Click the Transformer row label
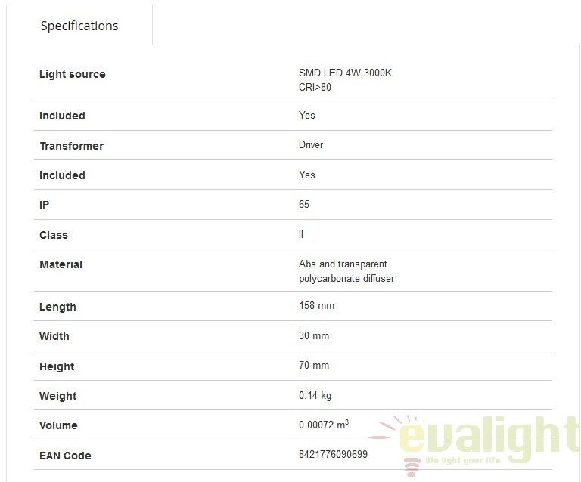581x482 pixels. pyautogui.click(x=72, y=146)
